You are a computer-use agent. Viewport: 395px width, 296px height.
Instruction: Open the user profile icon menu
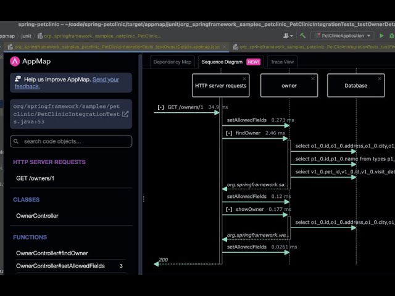(288, 36)
